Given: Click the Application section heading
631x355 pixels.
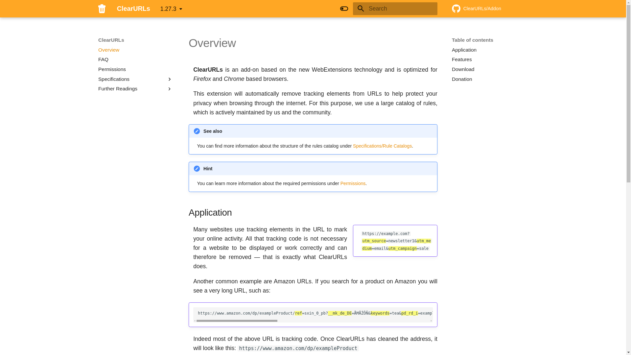Looking at the screenshot, I should point(210,213).
